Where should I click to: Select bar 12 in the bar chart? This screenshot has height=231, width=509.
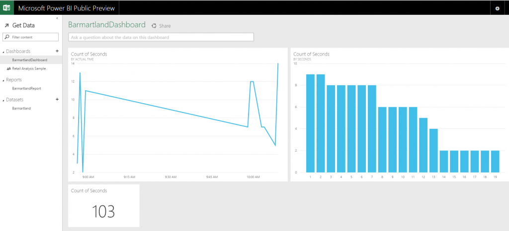click(424, 145)
